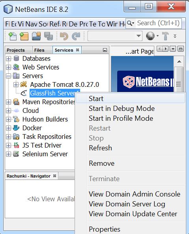Minimize the Services panel group
The height and width of the screenshot is (234, 189).
tap(105, 50)
